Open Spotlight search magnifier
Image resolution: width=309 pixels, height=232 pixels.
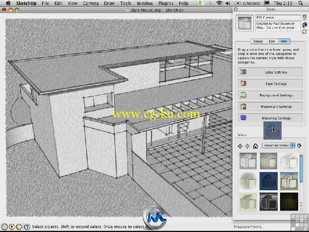(x=301, y=3)
